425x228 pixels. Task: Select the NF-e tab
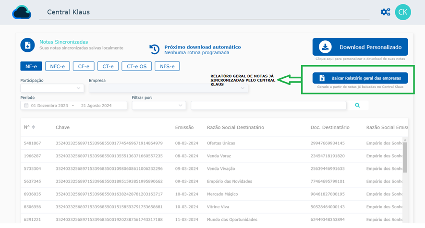tap(31, 66)
